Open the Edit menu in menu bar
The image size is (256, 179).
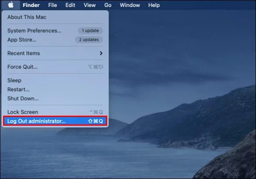(x=70, y=5)
